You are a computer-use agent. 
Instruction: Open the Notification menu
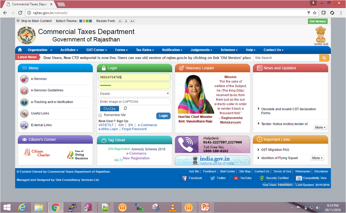pos(172,50)
